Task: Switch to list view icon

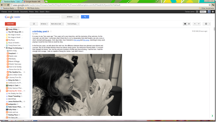Action: pos(189,24)
